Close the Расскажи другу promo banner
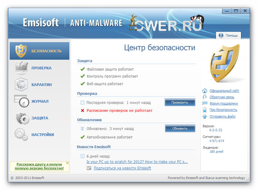 (67, 163)
